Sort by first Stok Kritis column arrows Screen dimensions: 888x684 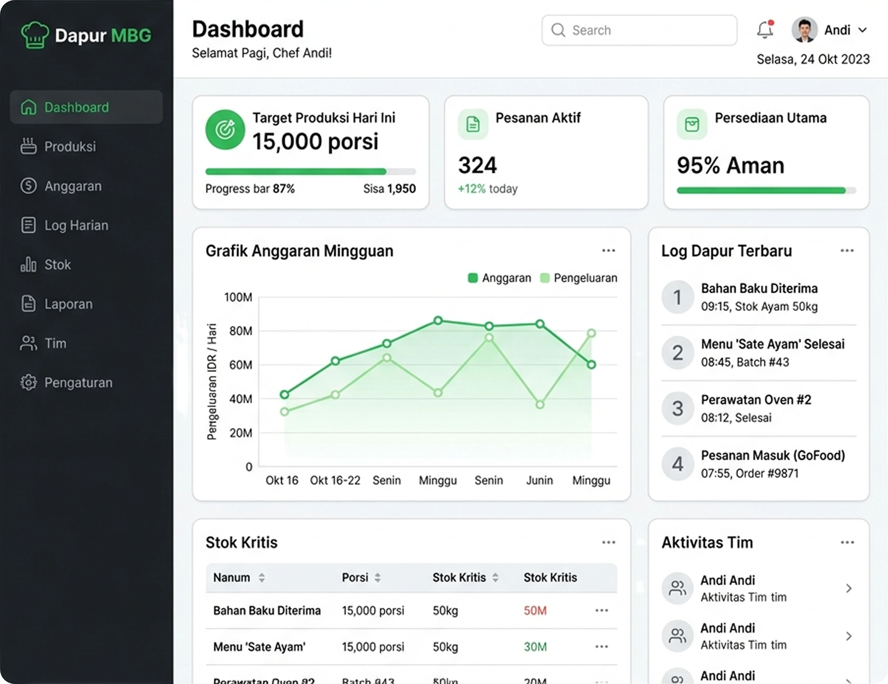point(495,578)
